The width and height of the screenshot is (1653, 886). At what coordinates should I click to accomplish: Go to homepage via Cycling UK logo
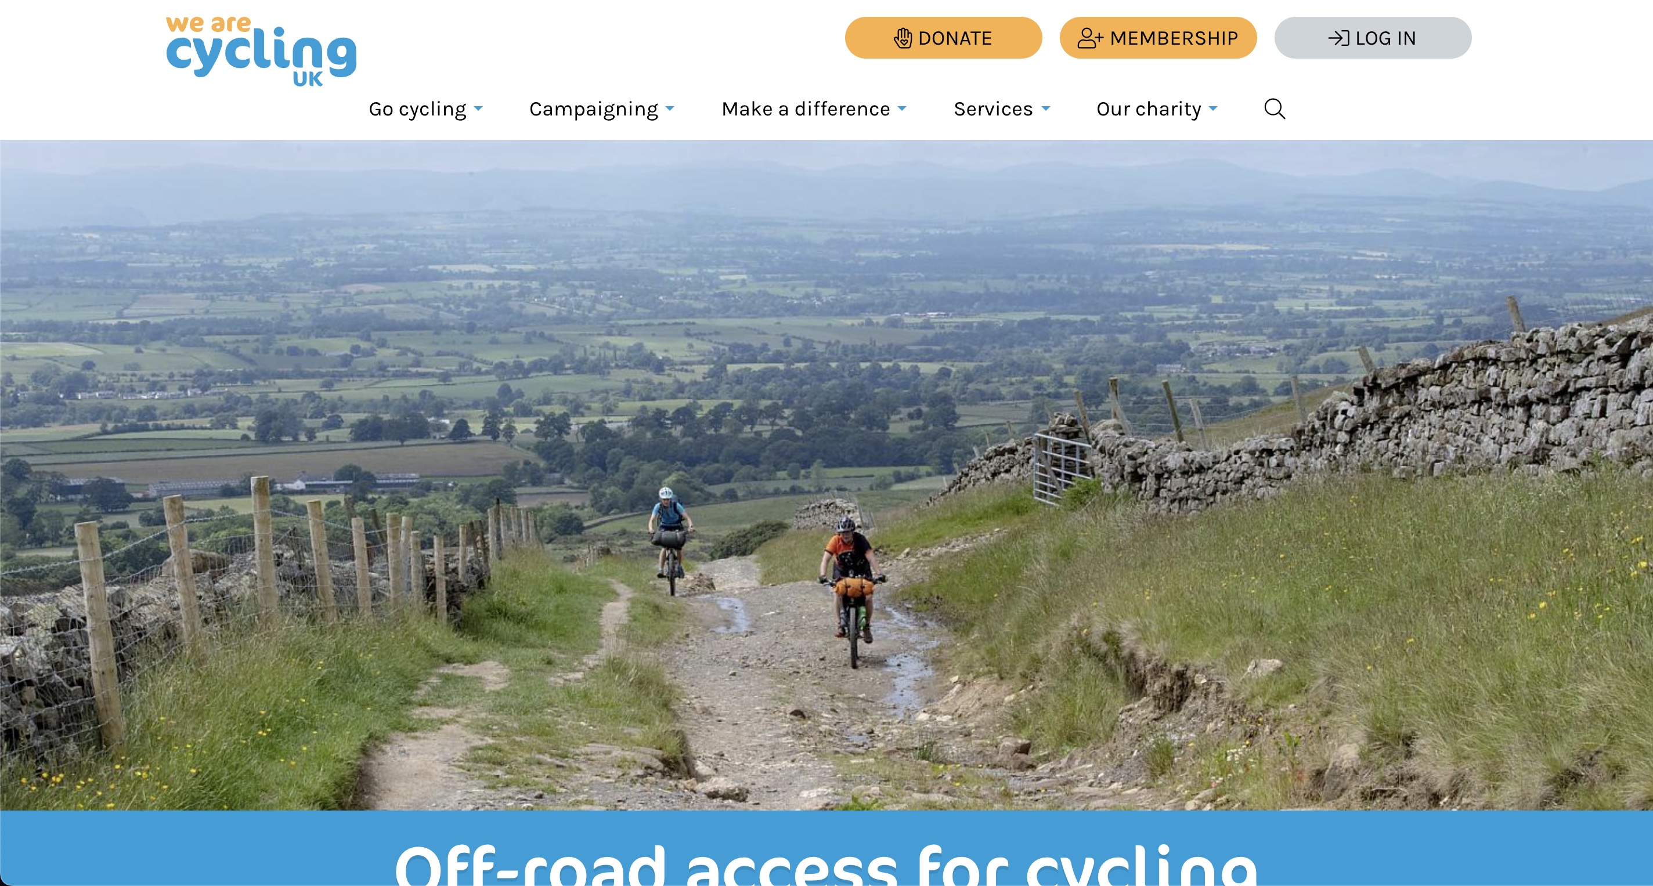tap(261, 51)
